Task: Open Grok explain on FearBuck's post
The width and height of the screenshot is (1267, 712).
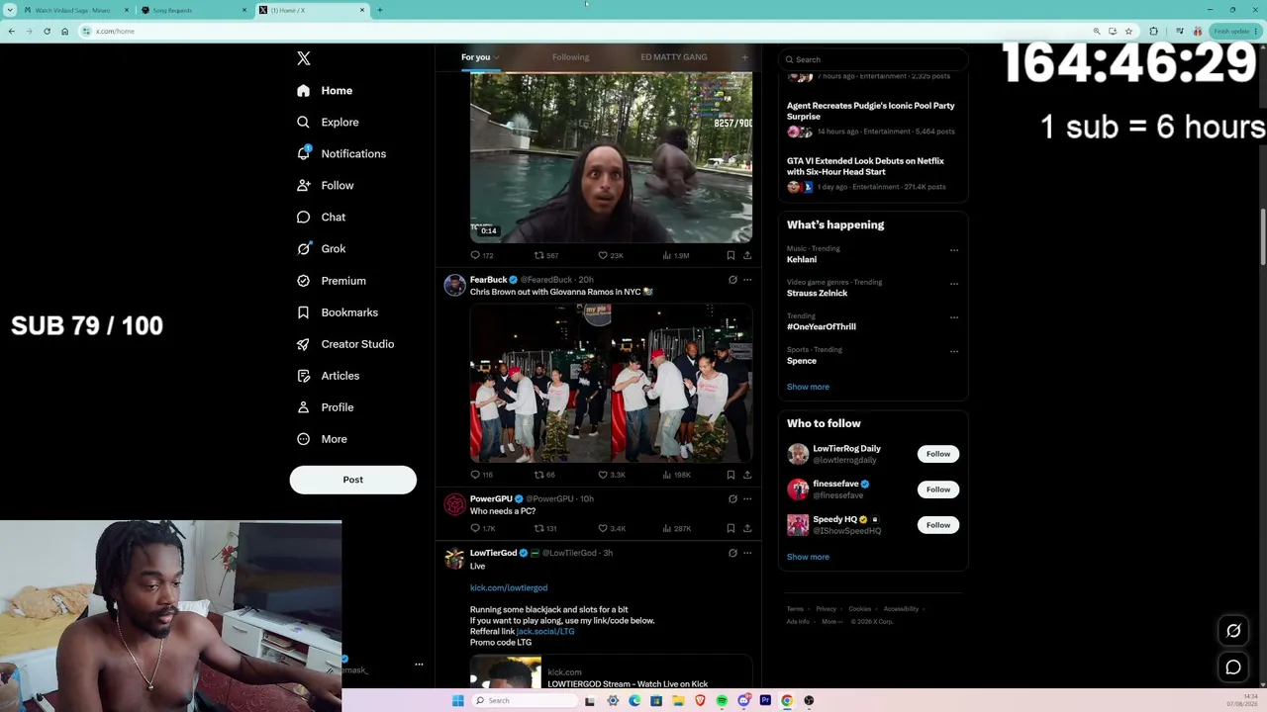Action: click(x=732, y=280)
